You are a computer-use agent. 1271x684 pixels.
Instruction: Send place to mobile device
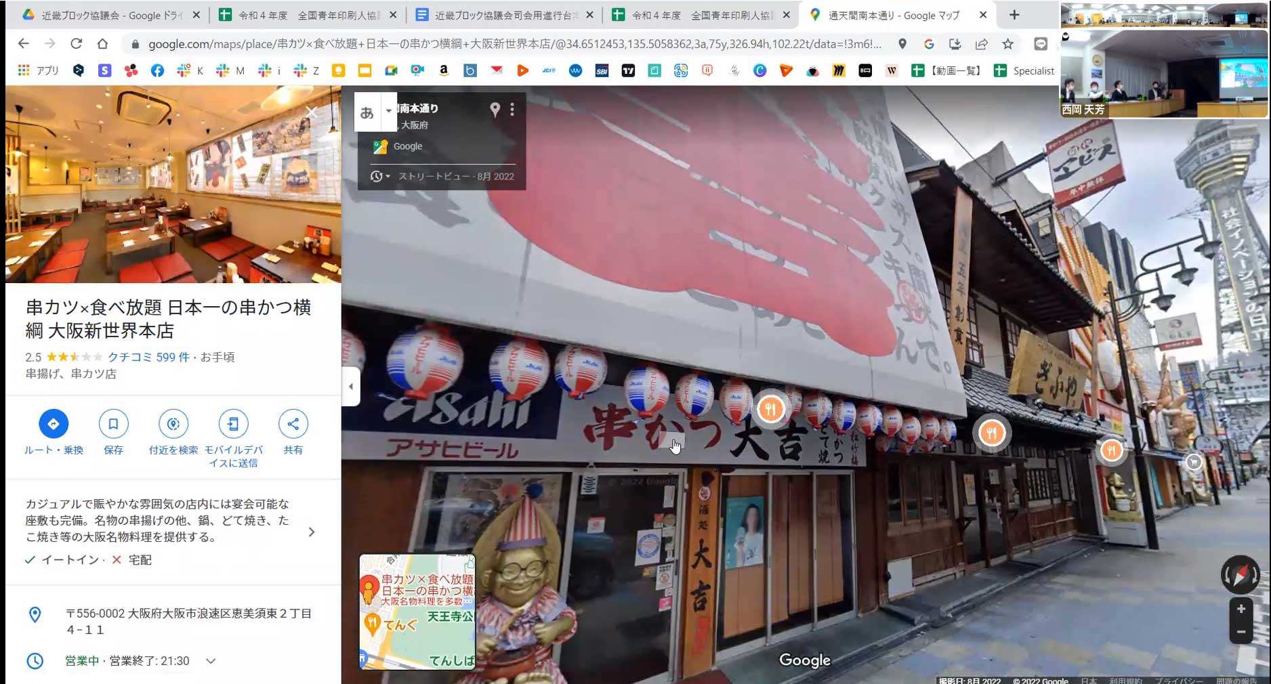[233, 424]
